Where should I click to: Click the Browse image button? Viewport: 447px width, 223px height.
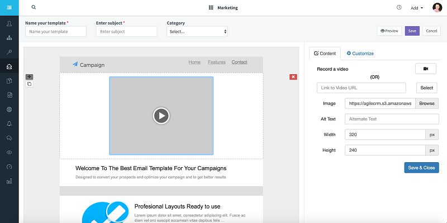427,104
